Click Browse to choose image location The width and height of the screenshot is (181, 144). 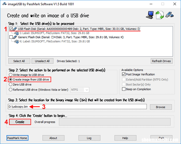pos(161,107)
